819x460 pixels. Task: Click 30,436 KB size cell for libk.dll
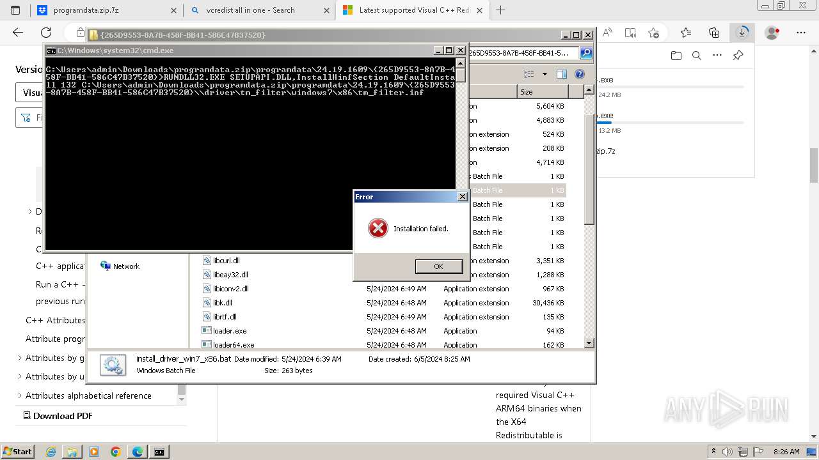pyautogui.click(x=548, y=303)
